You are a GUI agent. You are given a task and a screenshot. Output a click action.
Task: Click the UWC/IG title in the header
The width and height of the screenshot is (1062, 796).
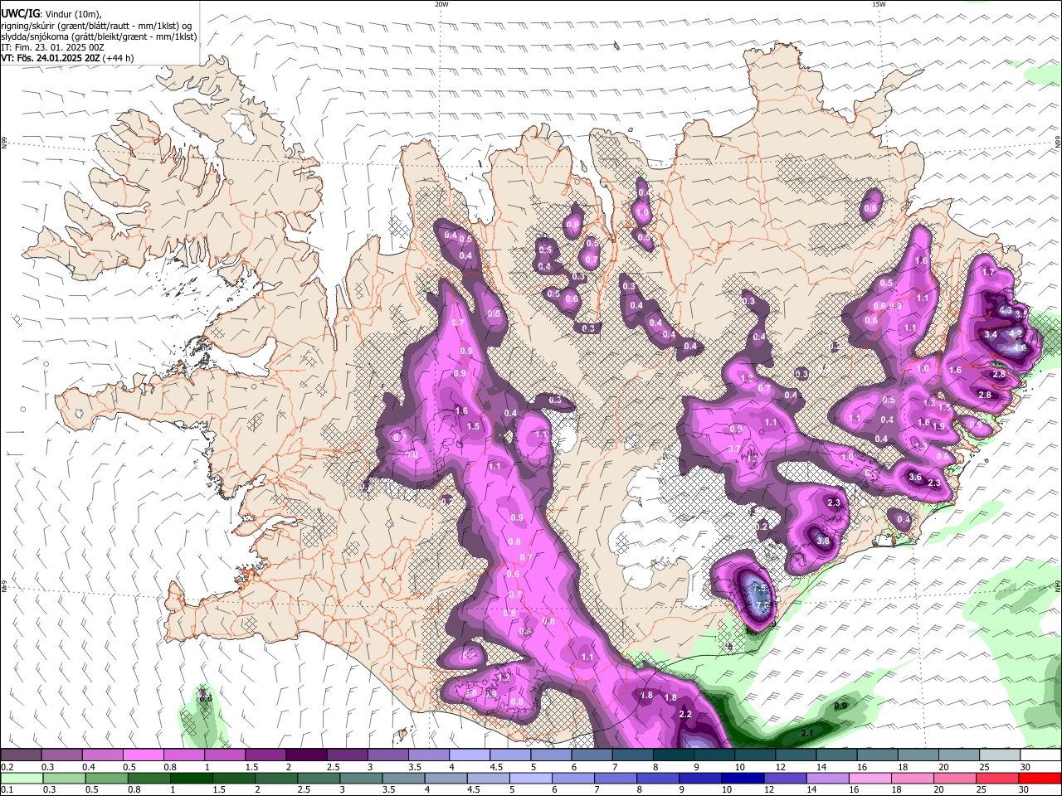[x=19, y=14]
